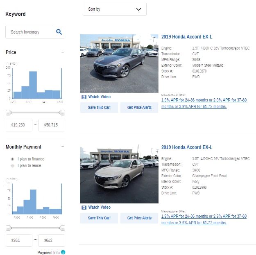Viewport: 256px width, 255px height.
Task: Click the minimum price field $19,230
Action: 19,125
